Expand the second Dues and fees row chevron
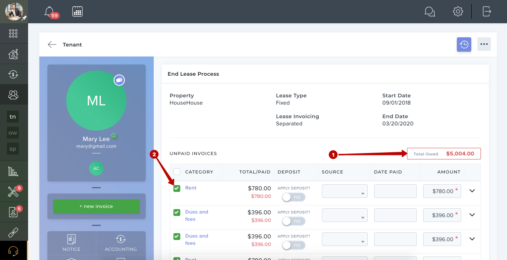Screen dimensions: 507x260 pyautogui.click(x=472, y=239)
